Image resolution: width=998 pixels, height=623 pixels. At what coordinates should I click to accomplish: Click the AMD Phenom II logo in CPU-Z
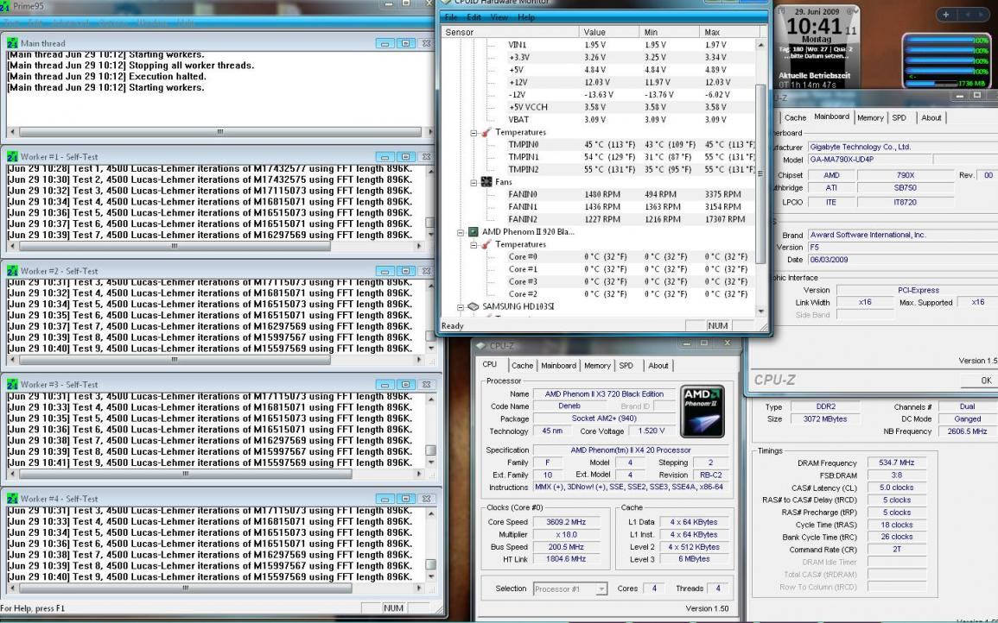(x=702, y=412)
